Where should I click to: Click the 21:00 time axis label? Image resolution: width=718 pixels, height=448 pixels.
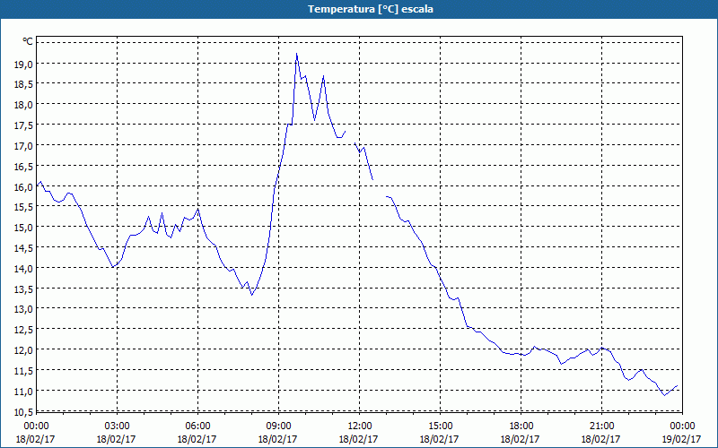[600, 426]
